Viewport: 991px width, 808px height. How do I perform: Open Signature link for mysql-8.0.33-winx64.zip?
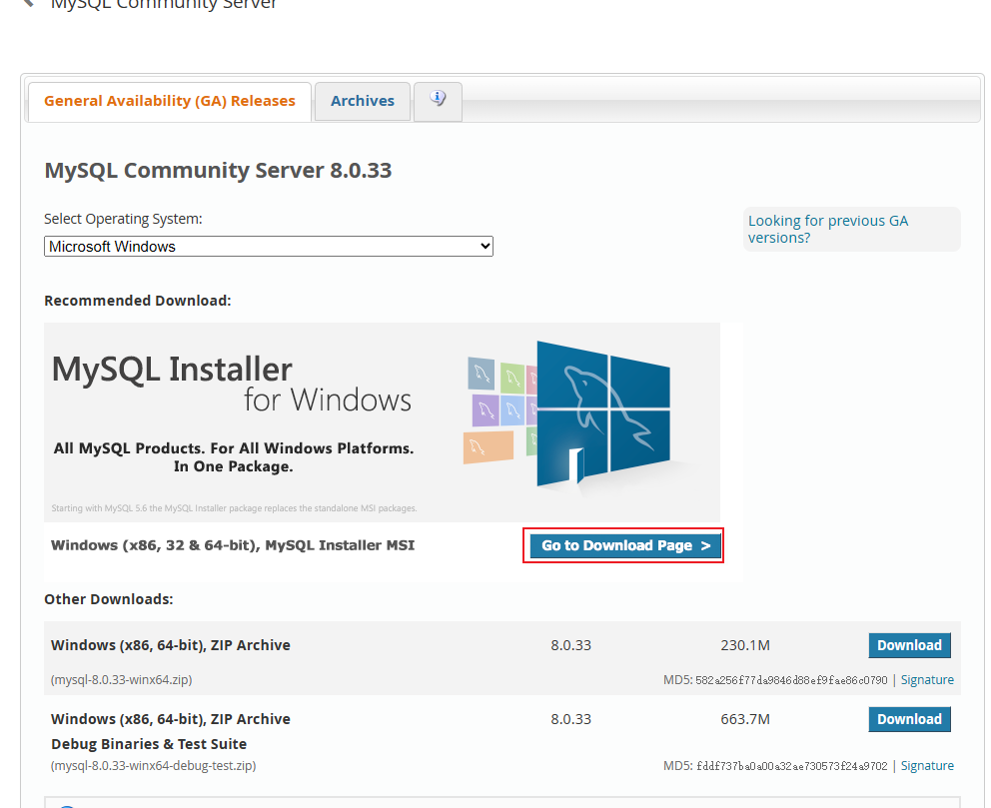click(x=927, y=680)
